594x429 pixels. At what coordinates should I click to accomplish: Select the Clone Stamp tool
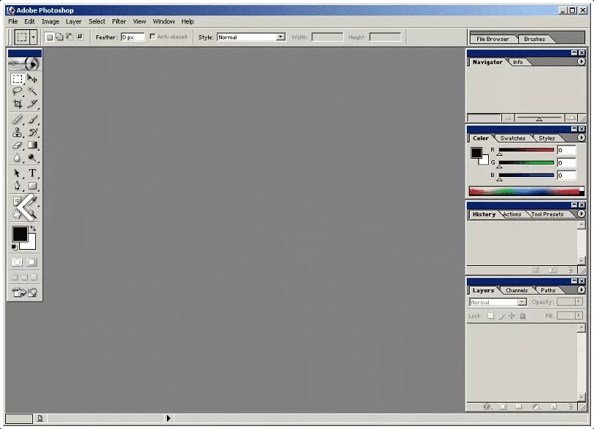(18, 132)
